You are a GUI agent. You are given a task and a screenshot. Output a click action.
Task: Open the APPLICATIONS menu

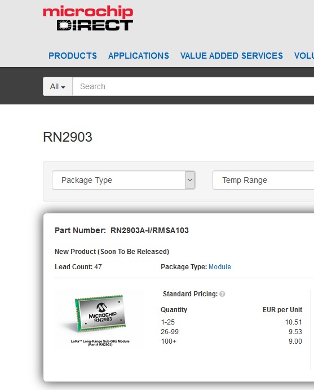139,56
